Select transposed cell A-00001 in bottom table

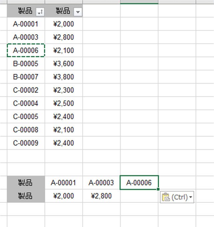(x=64, y=182)
